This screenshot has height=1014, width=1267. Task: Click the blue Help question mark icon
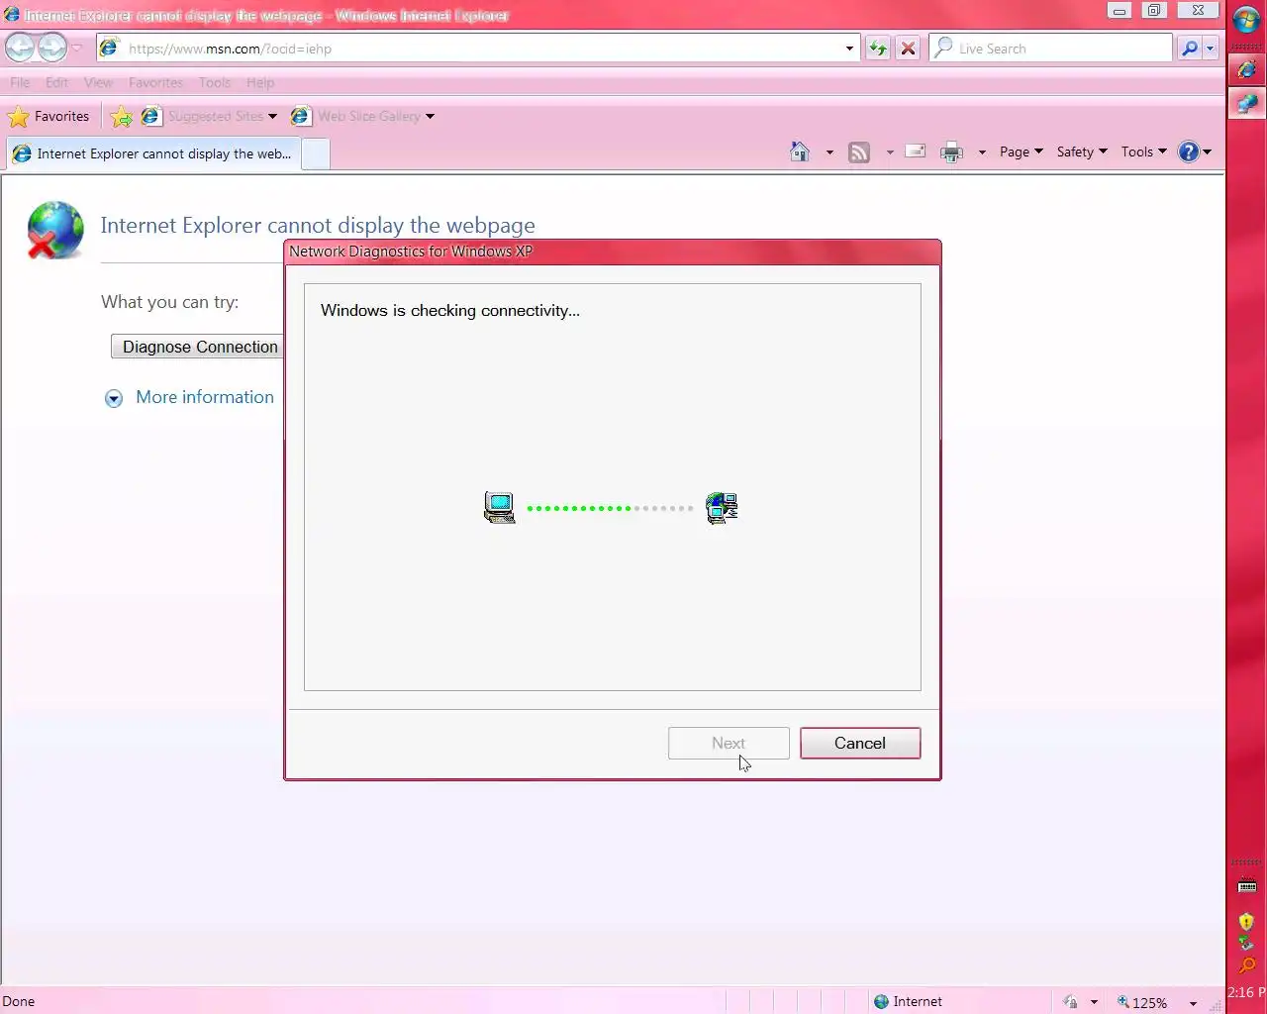tap(1188, 152)
